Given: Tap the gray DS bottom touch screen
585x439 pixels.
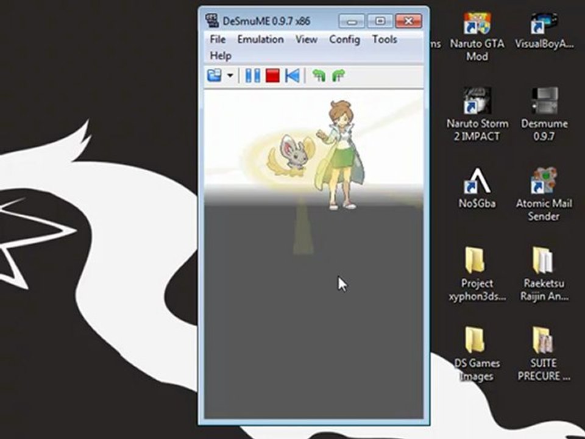Looking at the screenshot, I should [314, 313].
